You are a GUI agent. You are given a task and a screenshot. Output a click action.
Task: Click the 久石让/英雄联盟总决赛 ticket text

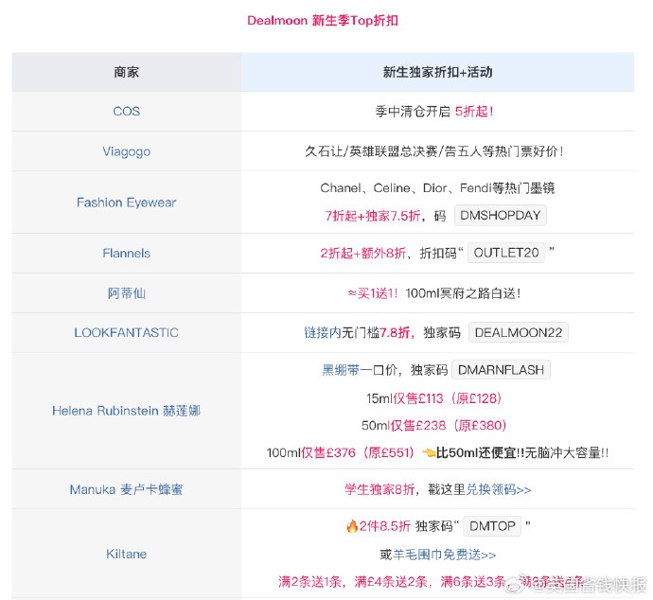tap(434, 151)
